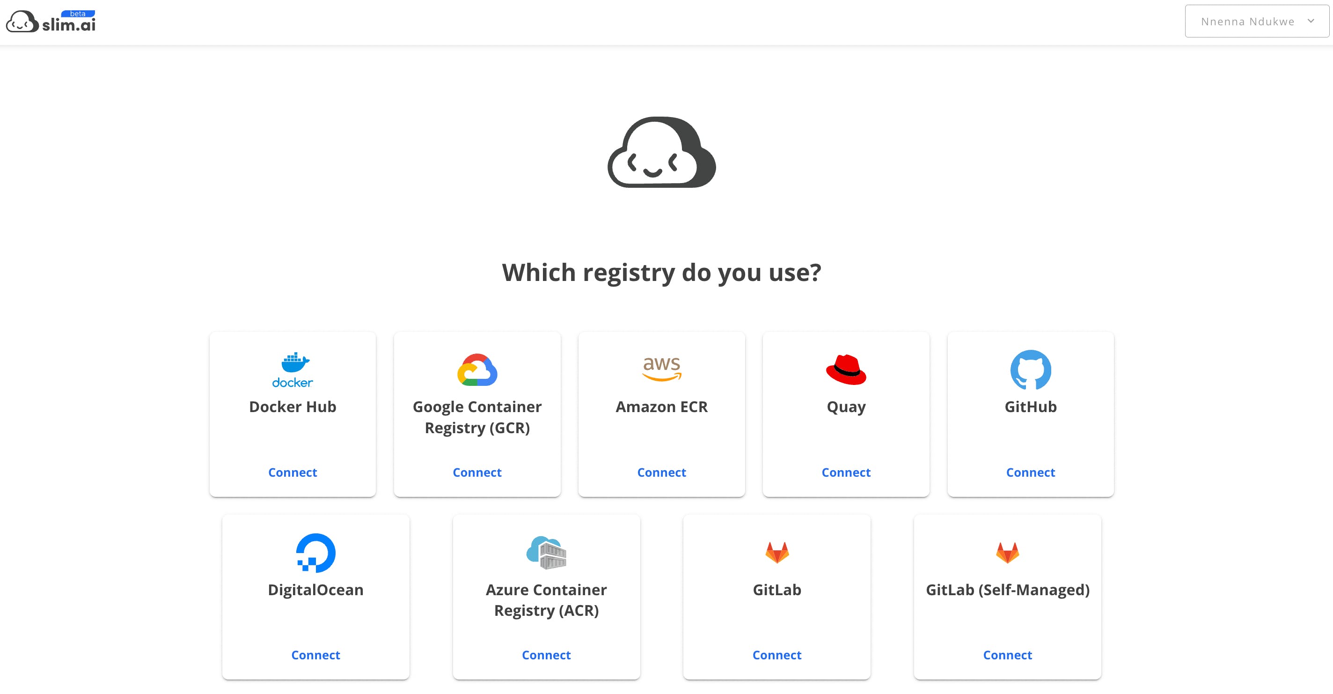The height and width of the screenshot is (694, 1333).
Task: Click the large cloud mascot image
Action: pos(661,152)
